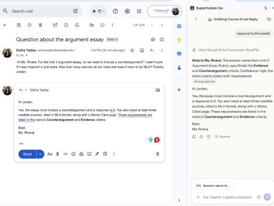Snooze this email with the clock icon
Image resolution: width=274 pixels, height=206 pixels.
[66, 25]
